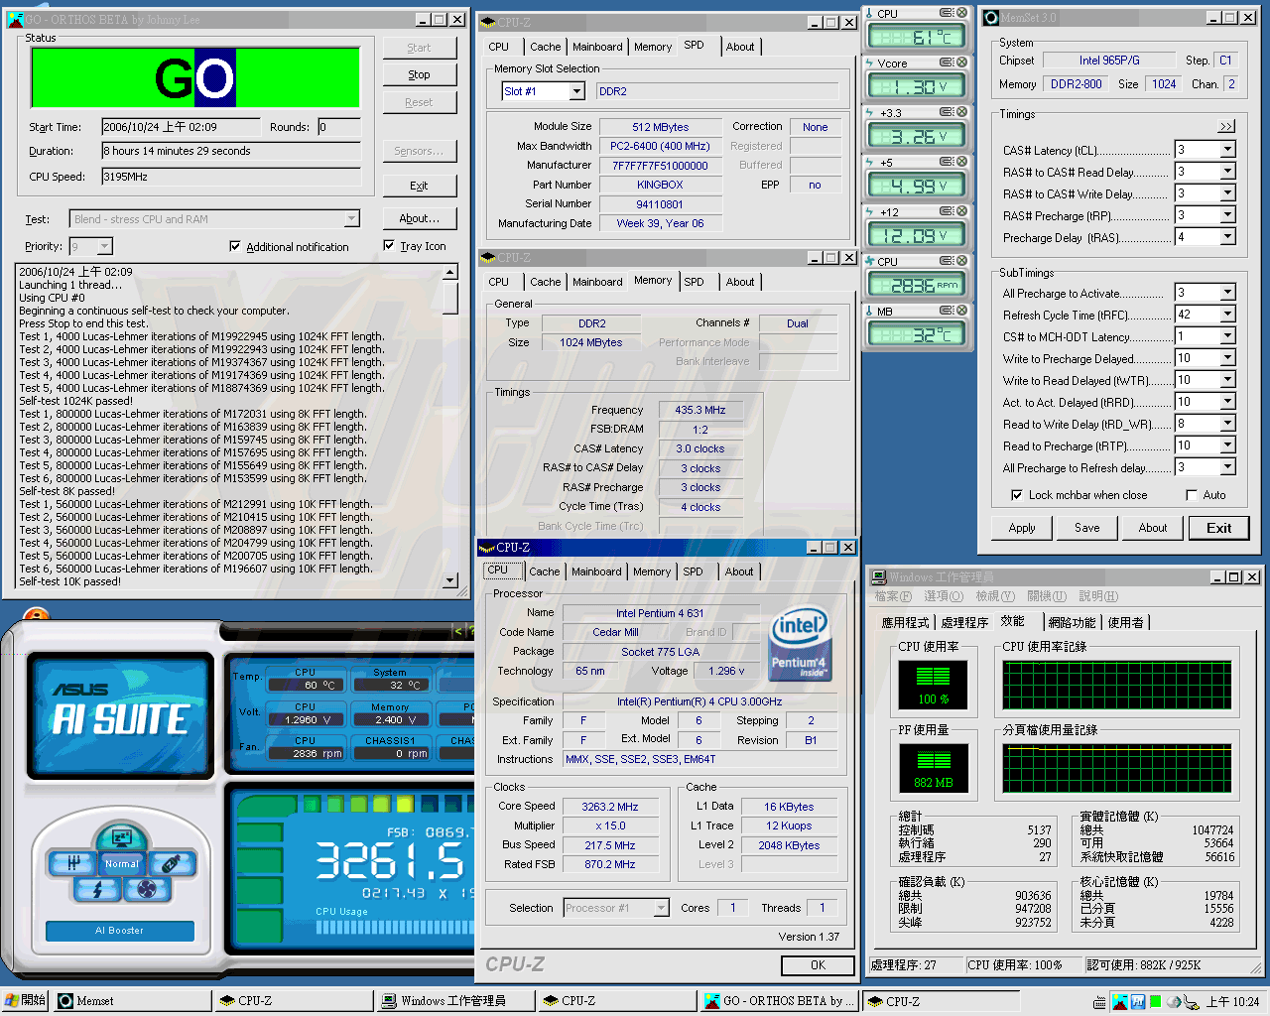Click OK button in CPU-Z
1270x1016 pixels.
click(818, 965)
